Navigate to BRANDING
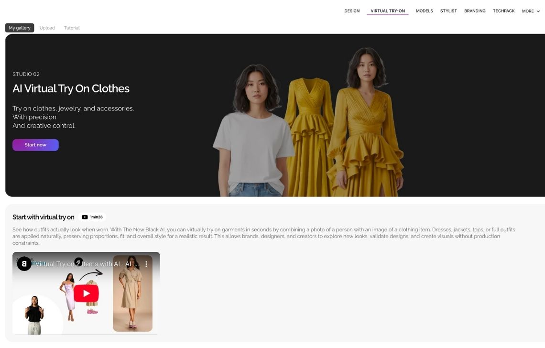Viewport: 545px width, 348px height. pos(475,11)
